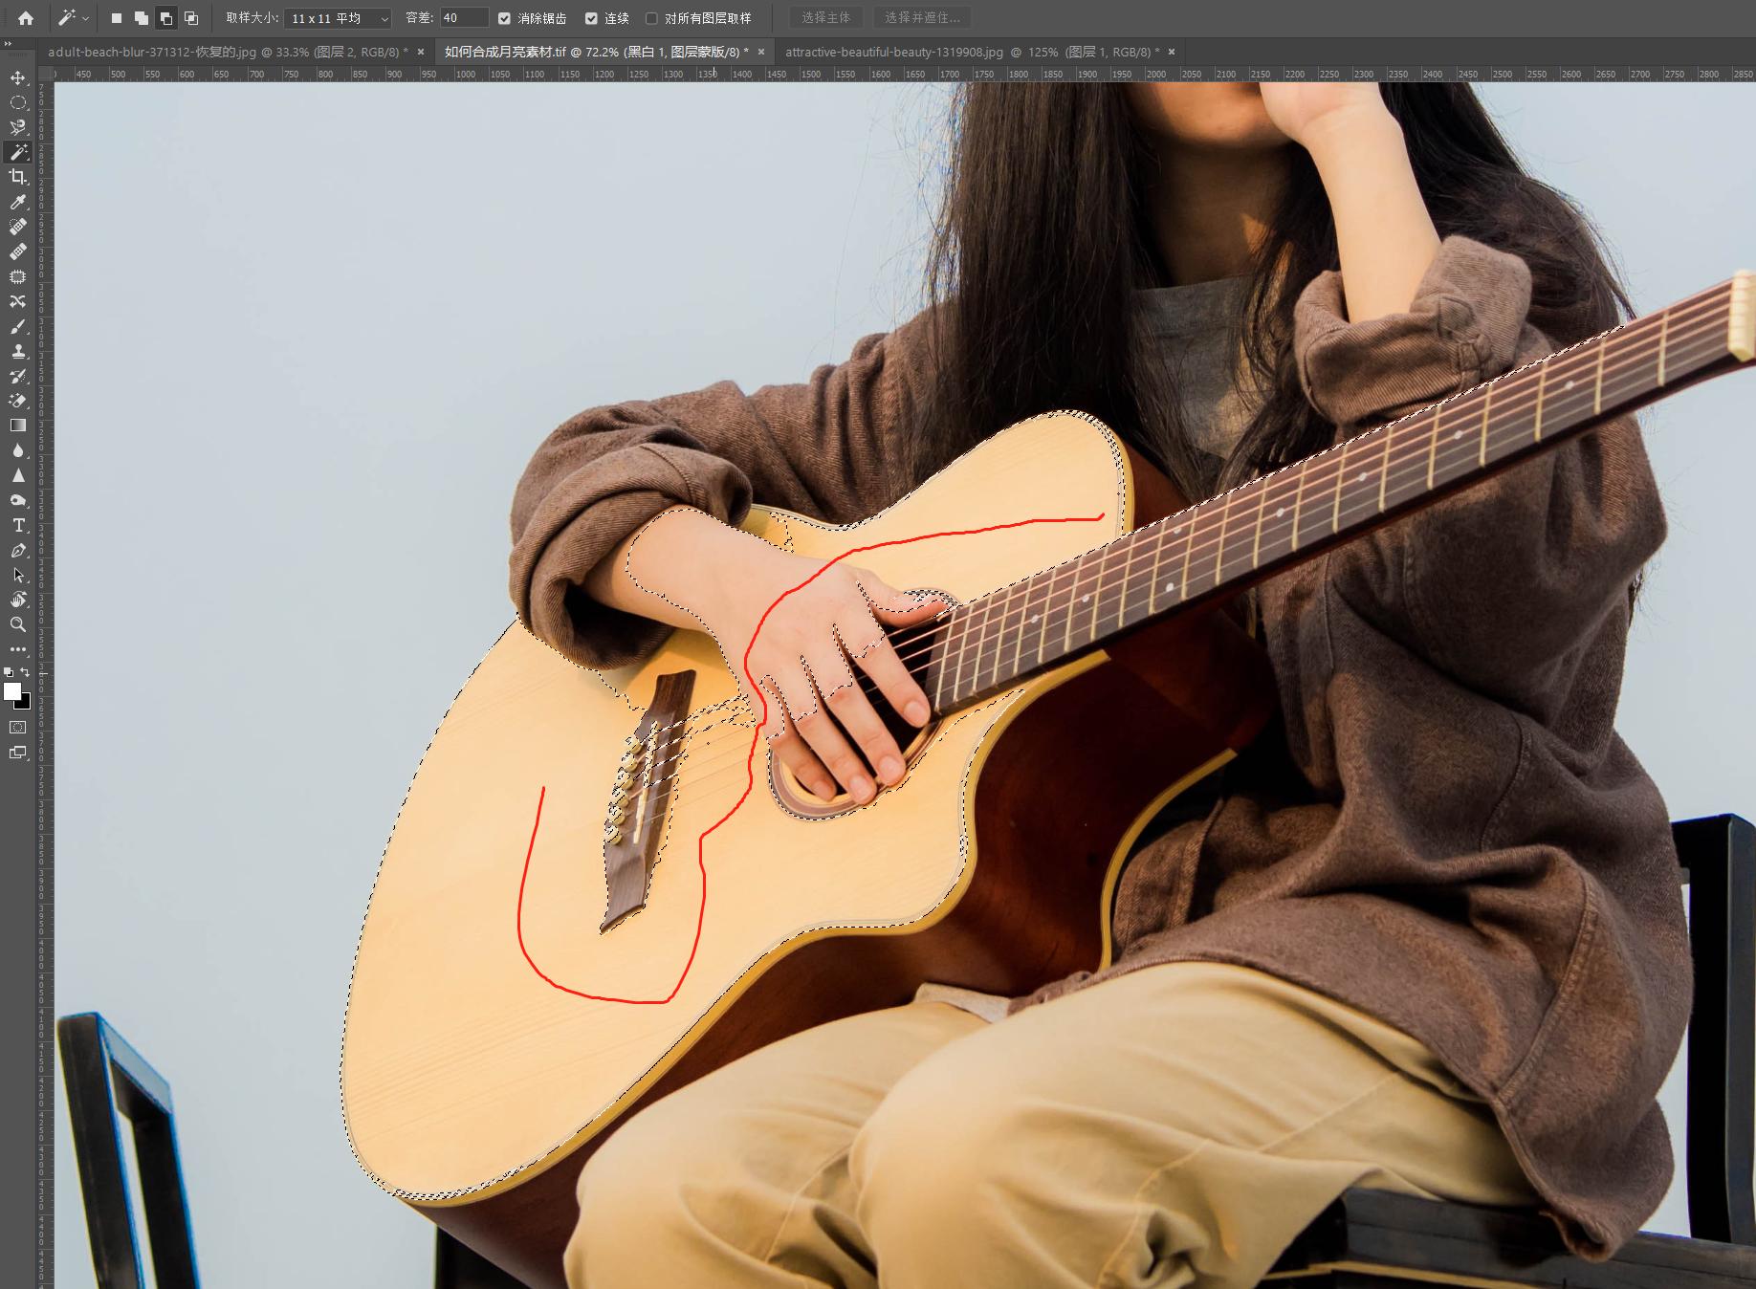Select the Move tool
Image resolution: width=1756 pixels, height=1289 pixels.
(17, 77)
